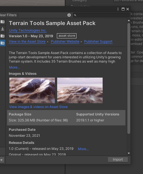Maximize the package details window
143x174 pixels.
coord(123,9)
